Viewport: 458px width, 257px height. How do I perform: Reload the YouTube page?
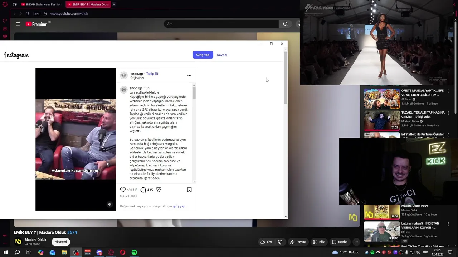pyautogui.click(x=27, y=14)
